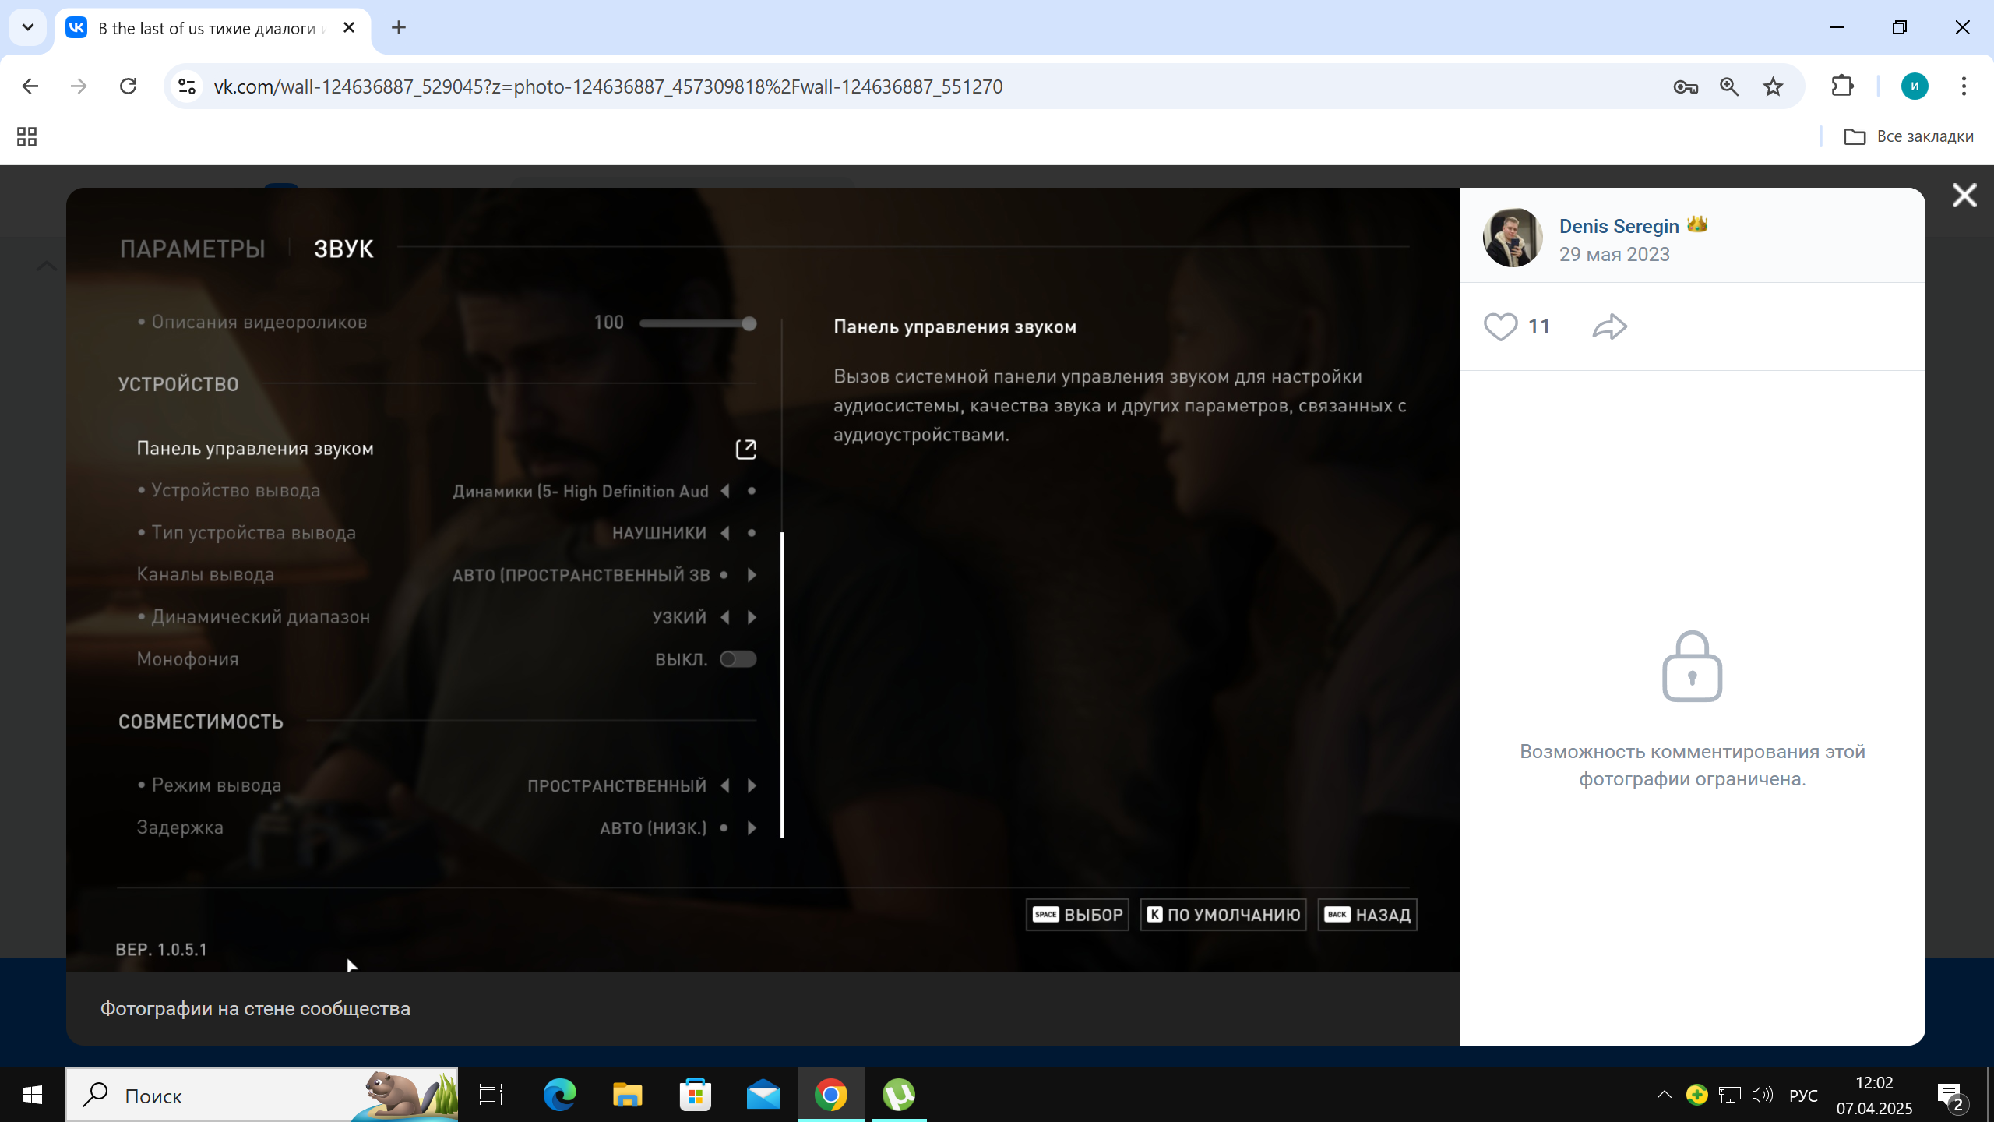Open the uTorrent taskbar icon
This screenshot has width=1994, height=1122.
click(898, 1095)
